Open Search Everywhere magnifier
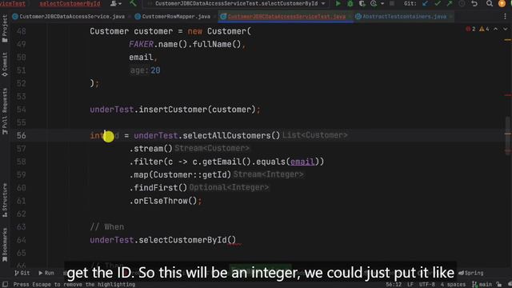 click(x=489, y=3)
